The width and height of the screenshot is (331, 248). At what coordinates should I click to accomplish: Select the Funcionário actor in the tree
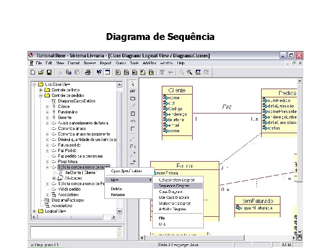[68, 112]
